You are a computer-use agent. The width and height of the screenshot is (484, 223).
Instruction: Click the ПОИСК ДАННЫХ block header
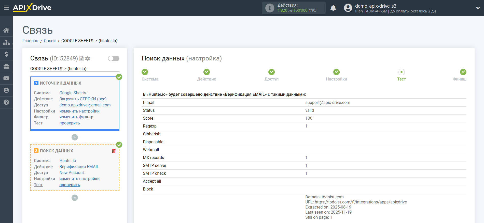(x=56, y=151)
